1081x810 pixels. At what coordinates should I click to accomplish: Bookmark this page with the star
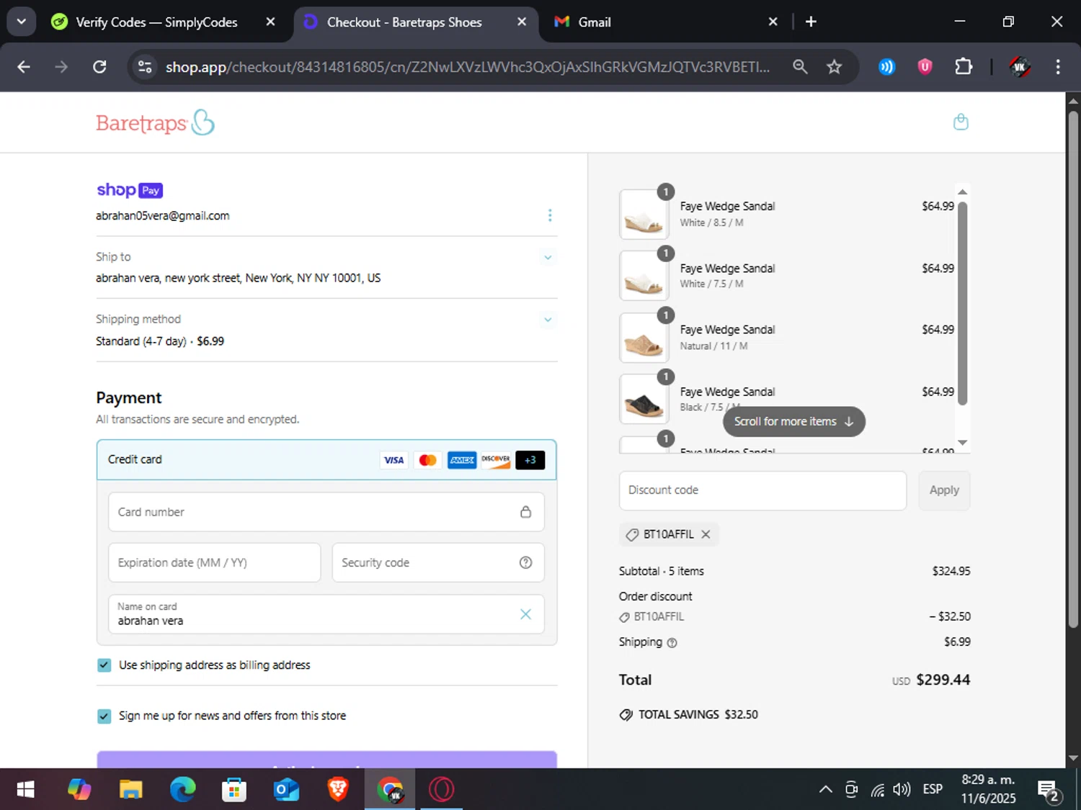pyautogui.click(x=834, y=67)
